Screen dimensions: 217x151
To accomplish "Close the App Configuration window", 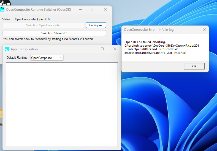I will click(115, 49).
